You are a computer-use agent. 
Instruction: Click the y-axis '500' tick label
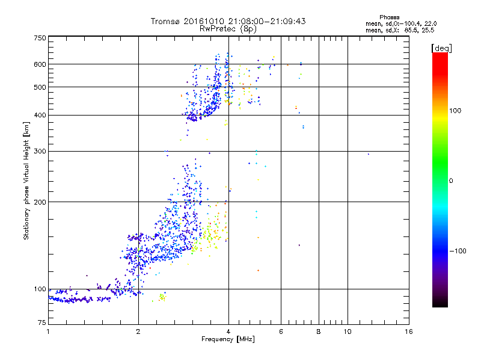pos(40,87)
